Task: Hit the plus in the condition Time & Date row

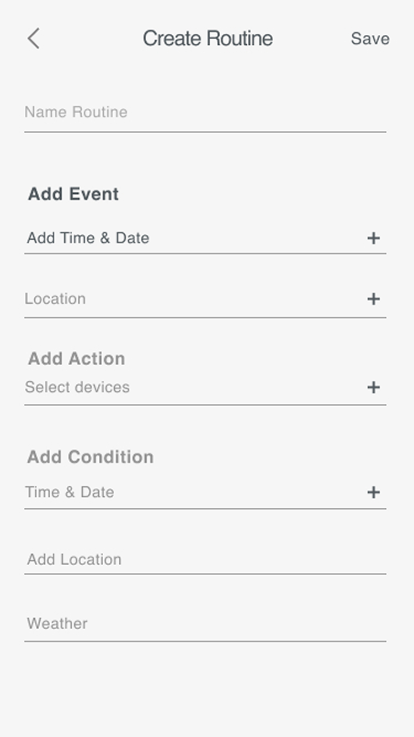Action: 374,492
